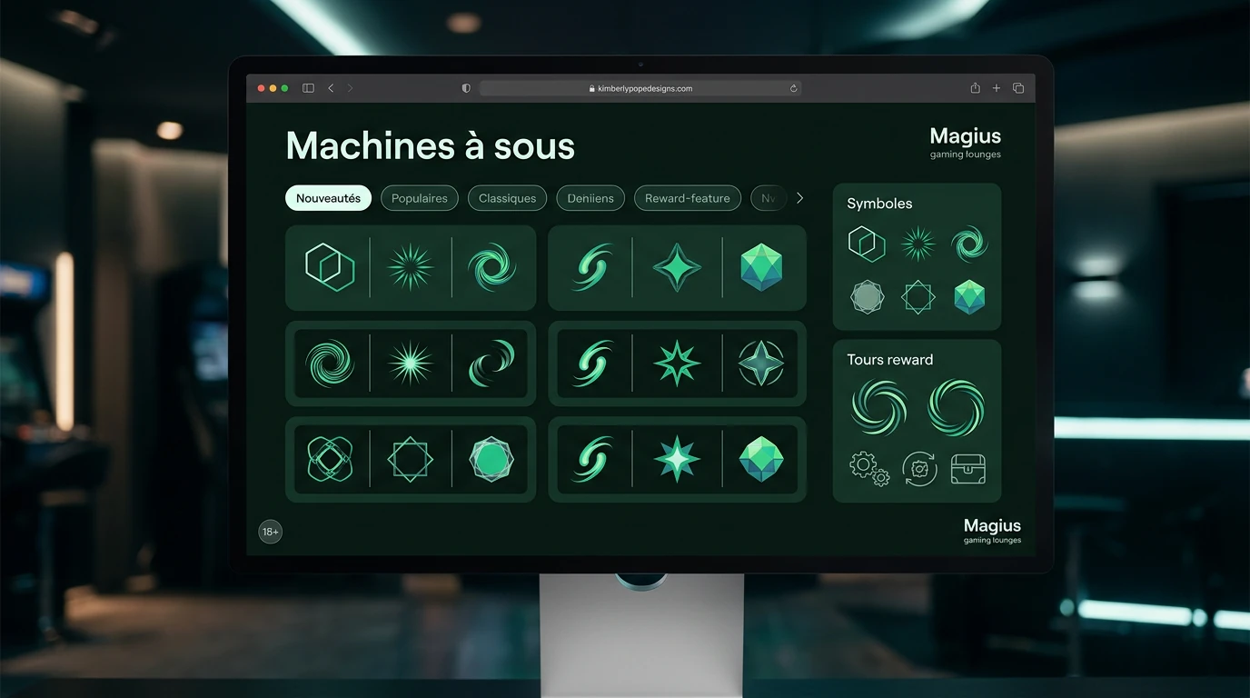1250x698 pixels.
Task: Switch to the Populaires tab
Action: (x=420, y=198)
